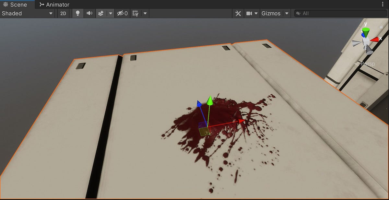Open the scene view tools icon
Viewport: 389px width, 200px height.
pos(238,13)
